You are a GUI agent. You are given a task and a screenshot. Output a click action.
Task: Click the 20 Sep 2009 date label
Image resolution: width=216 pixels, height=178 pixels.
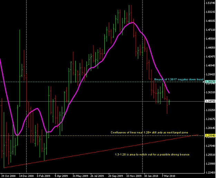(x=116, y=176)
